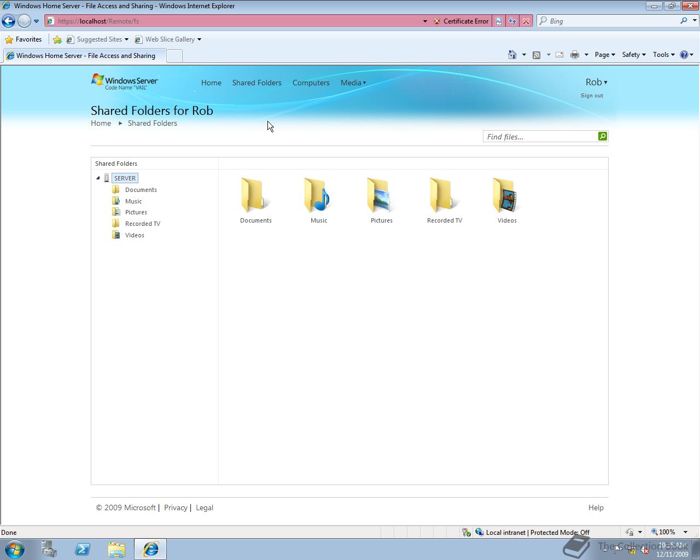Open the address bar history dropdown
The image size is (700, 560).
[x=425, y=21]
